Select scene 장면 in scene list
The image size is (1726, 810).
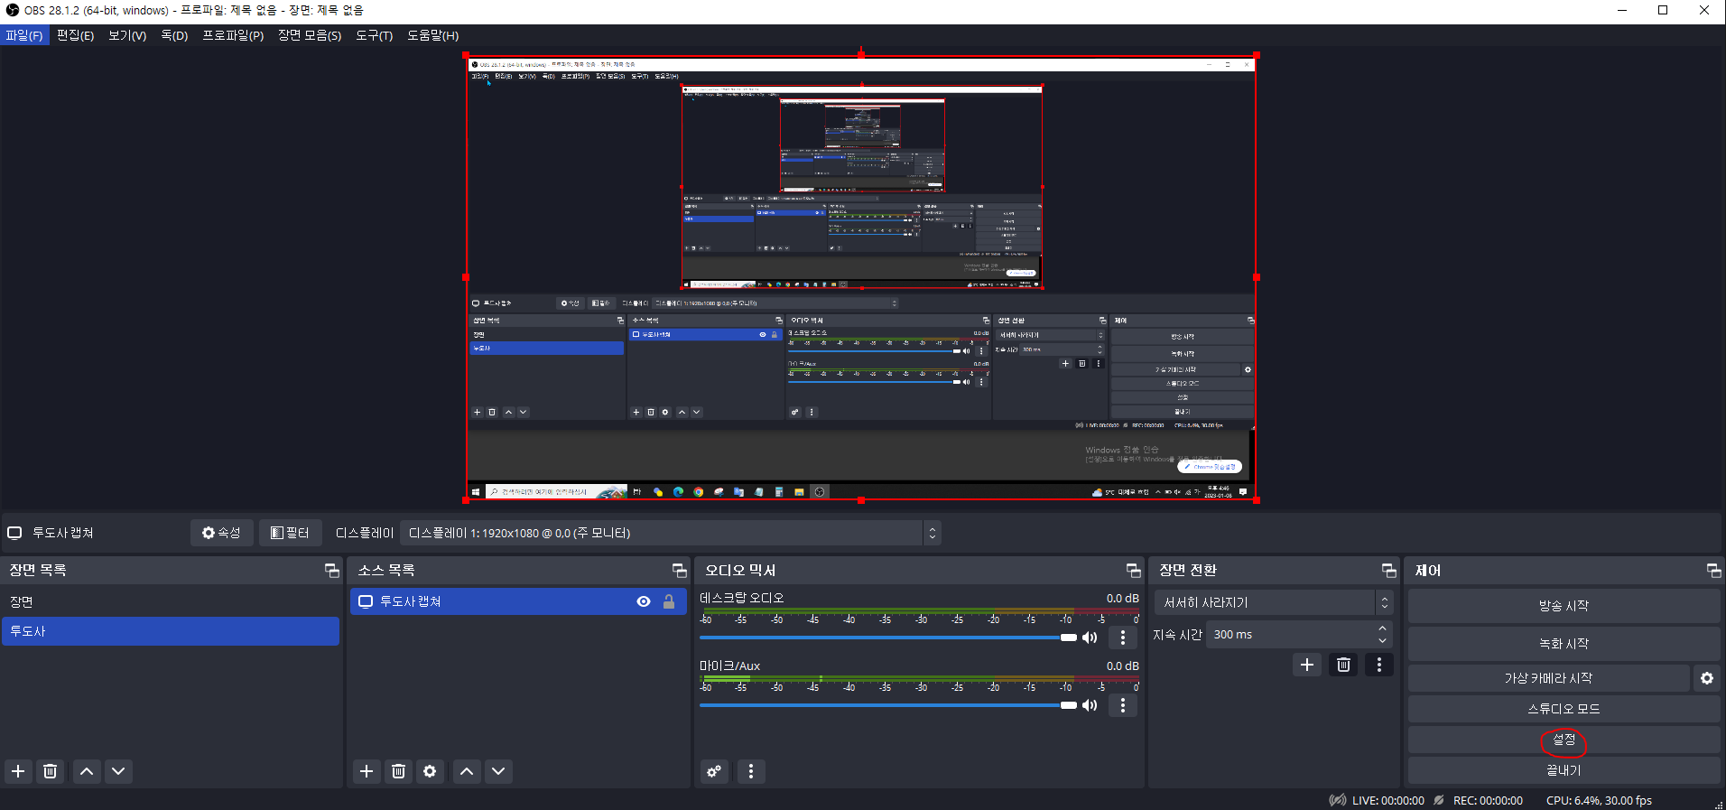point(171,602)
